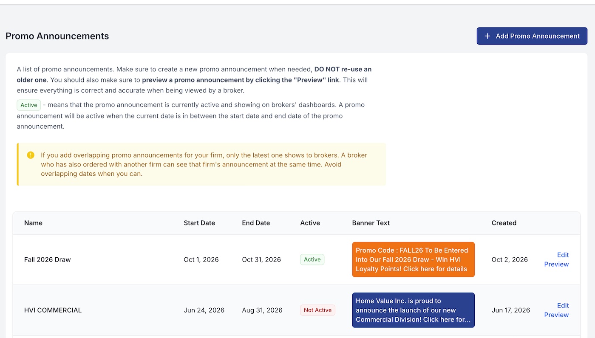Viewport: 595px width, 338px height.
Task: Click the Active legend badge in description
Action: (x=29, y=105)
